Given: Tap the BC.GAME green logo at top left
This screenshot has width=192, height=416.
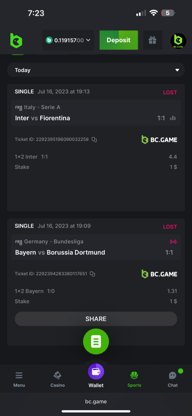Looking at the screenshot, I should pyautogui.click(x=16, y=41).
